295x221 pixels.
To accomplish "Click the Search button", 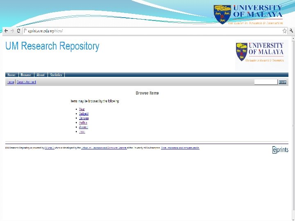I will click(x=282, y=82).
